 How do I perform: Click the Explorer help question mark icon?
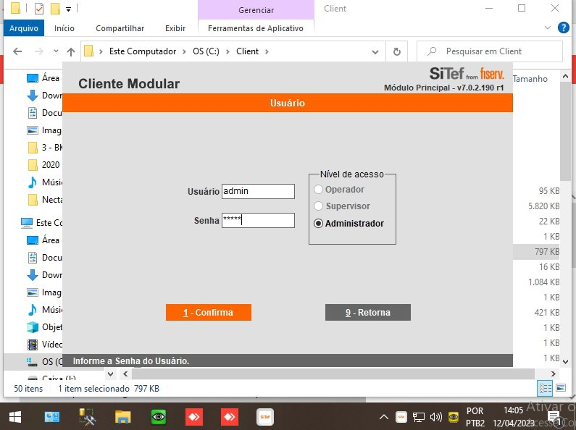point(563,28)
